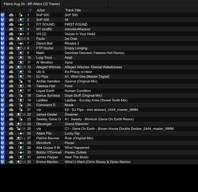Click the star status icon for Daniel Bell
The image size is (198, 192).
[21, 43]
